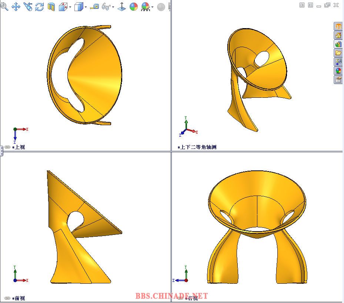Viewport: 344px width, 303px height.
Task: Toggle the Section View tool
Action: (x=51, y=7)
